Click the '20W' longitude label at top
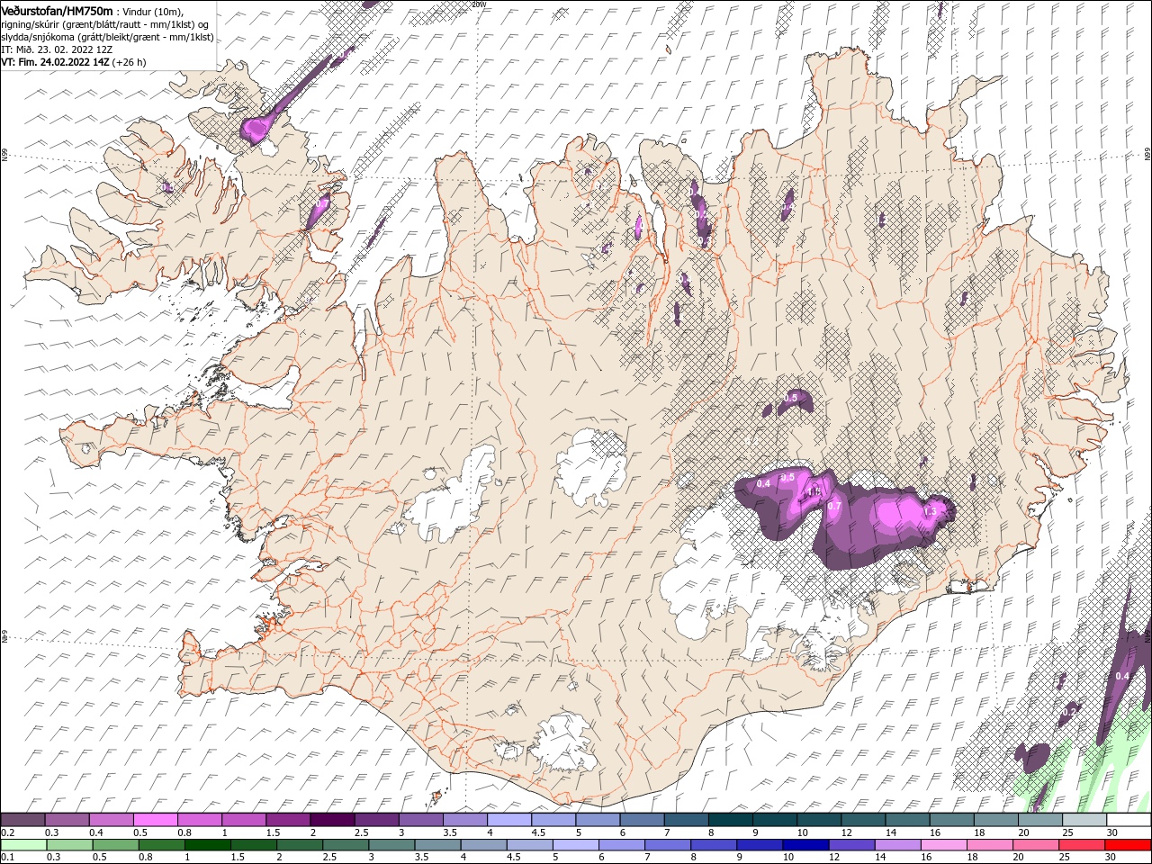Image resolution: width=1152 pixels, height=864 pixels. tap(478, 4)
